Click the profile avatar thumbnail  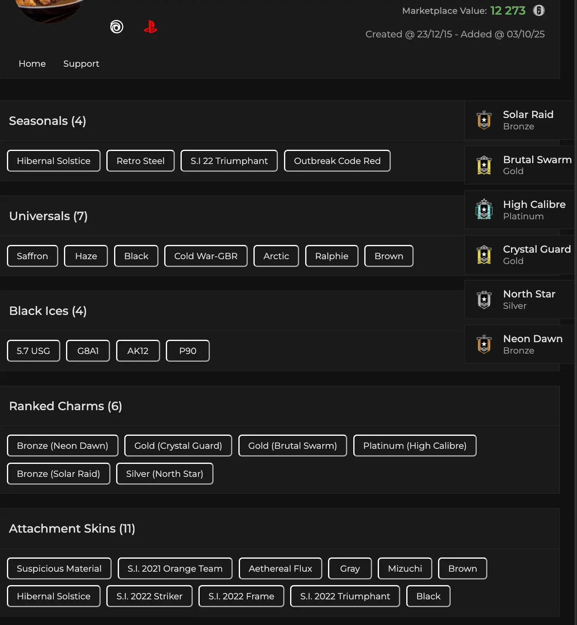(x=50, y=10)
